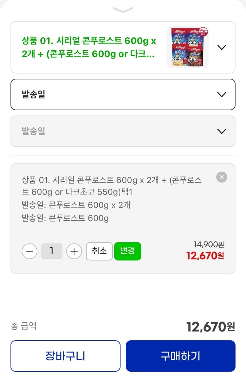Click the quantity field showing 1
Screen dimensions: 246x377
coord(52,251)
